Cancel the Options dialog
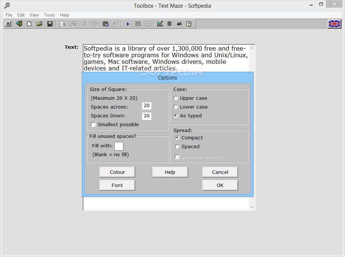Image resolution: width=345 pixels, height=257 pixels. pos(220,172)
